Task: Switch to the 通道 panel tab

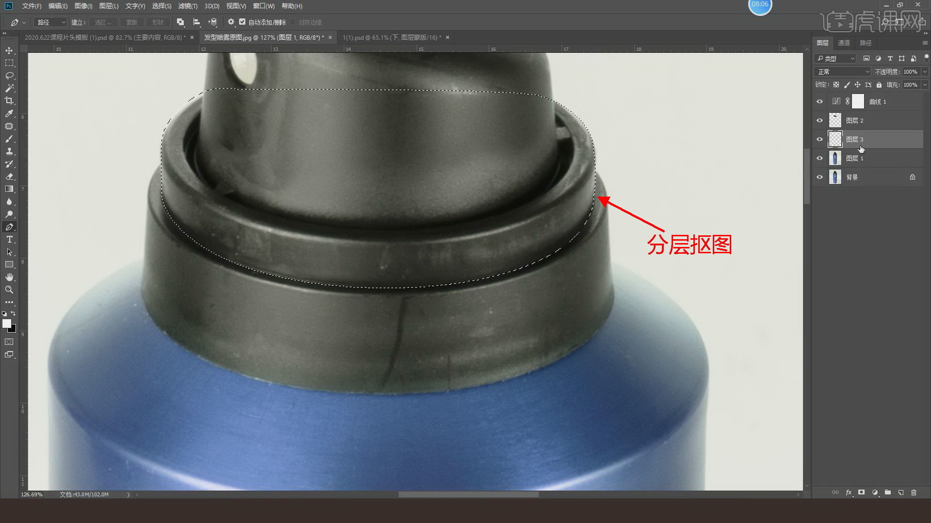Action: [844, 43]
